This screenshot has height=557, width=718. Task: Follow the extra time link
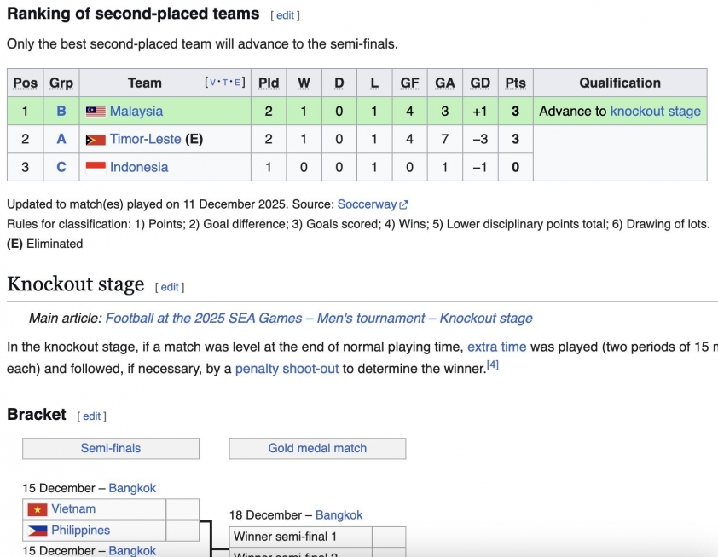pos(496,347)
